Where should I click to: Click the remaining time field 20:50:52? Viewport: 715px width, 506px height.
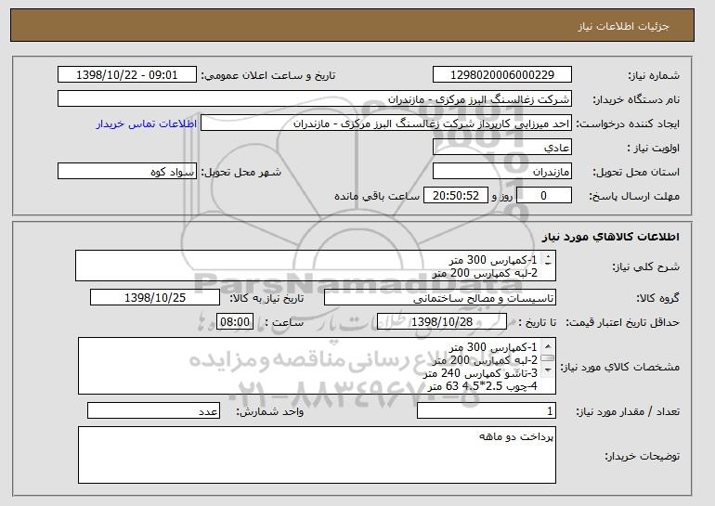point(456,196)
